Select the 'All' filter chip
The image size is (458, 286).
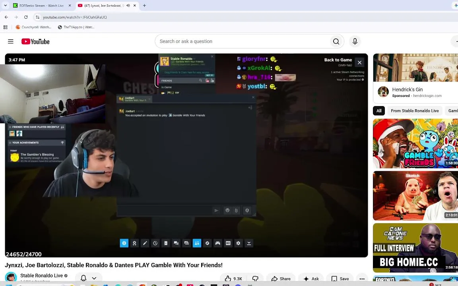point(379,110)
